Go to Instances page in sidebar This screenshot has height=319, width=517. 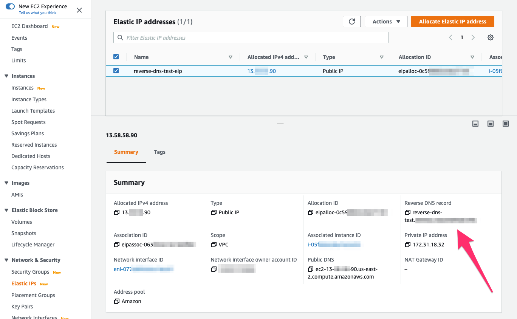(22, 88)
